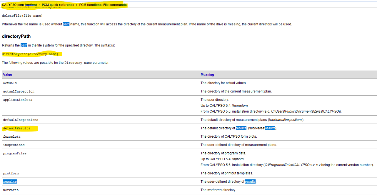
Task: Go to PCM quick reference breadcrumb
Action: pos(58,5)
